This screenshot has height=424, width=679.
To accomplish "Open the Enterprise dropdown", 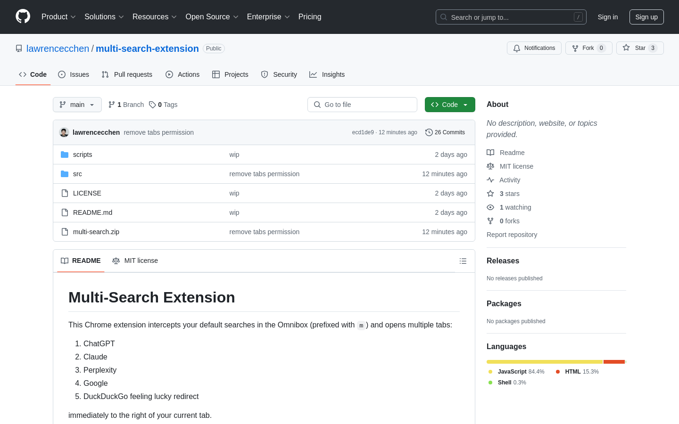I will [268, 17].
